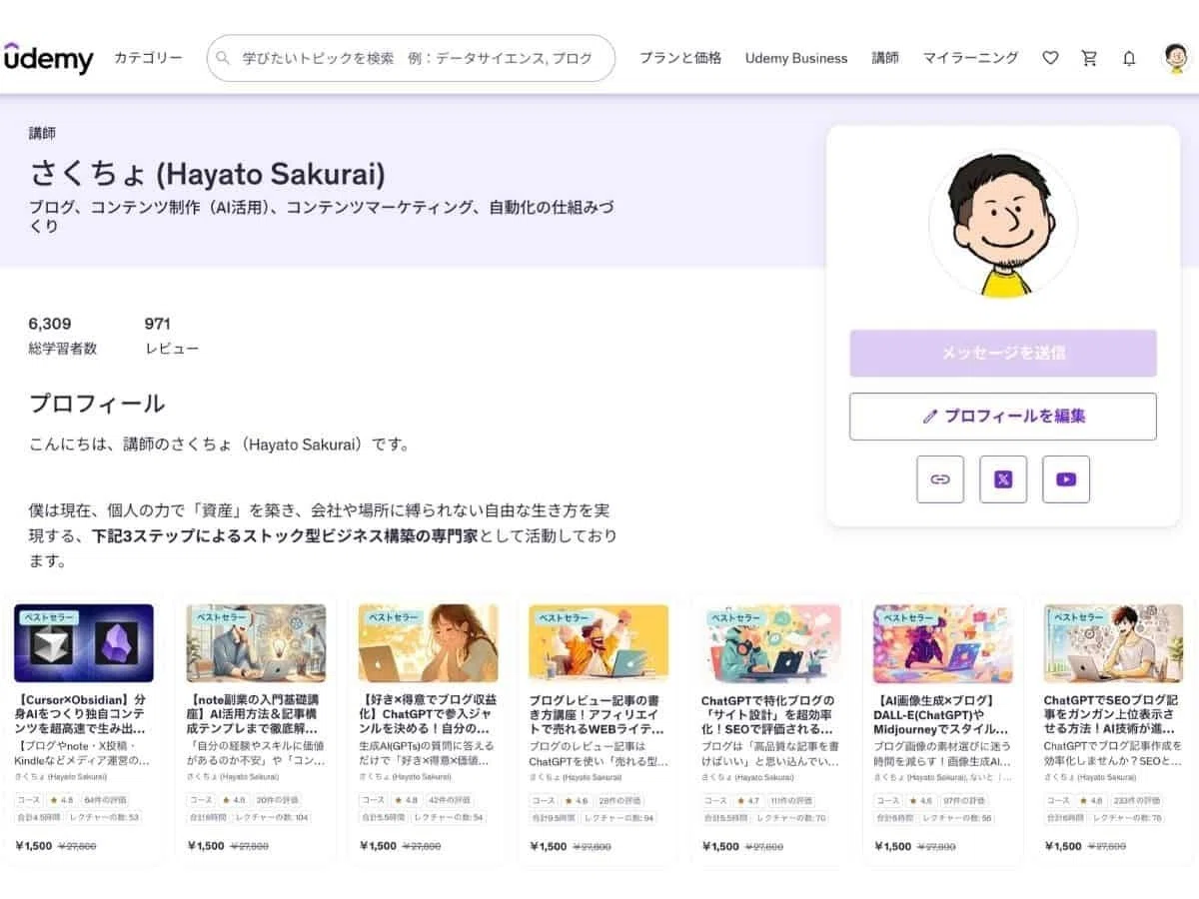This screenshot has height=899, width=1199.
Task: Click the 6,309 総学習者数 count
Action: click(x=64, y=336)
